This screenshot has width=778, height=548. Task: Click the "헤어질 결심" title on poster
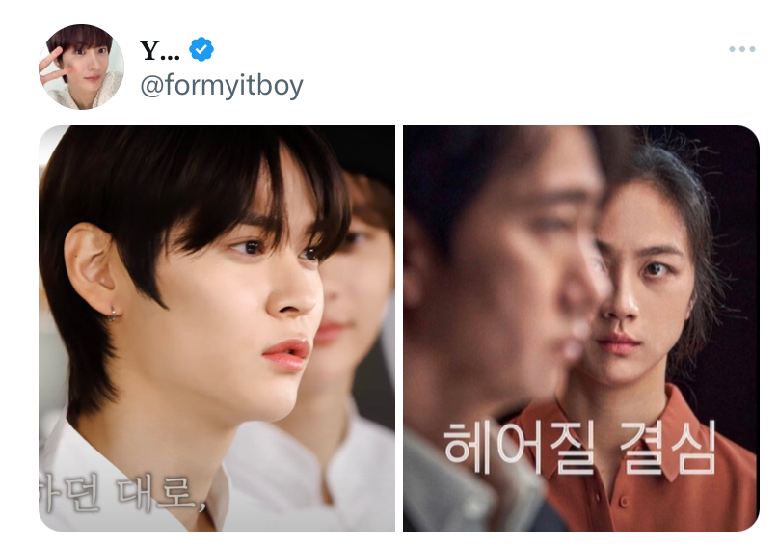coord(579,448)
